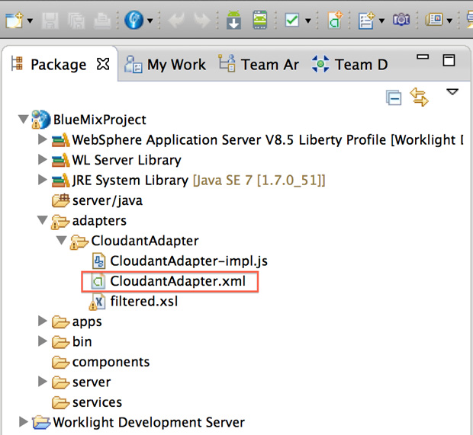Close the Package Explorer tab
This screenshot has width=473, height=435.
click(x=103, y=63)
